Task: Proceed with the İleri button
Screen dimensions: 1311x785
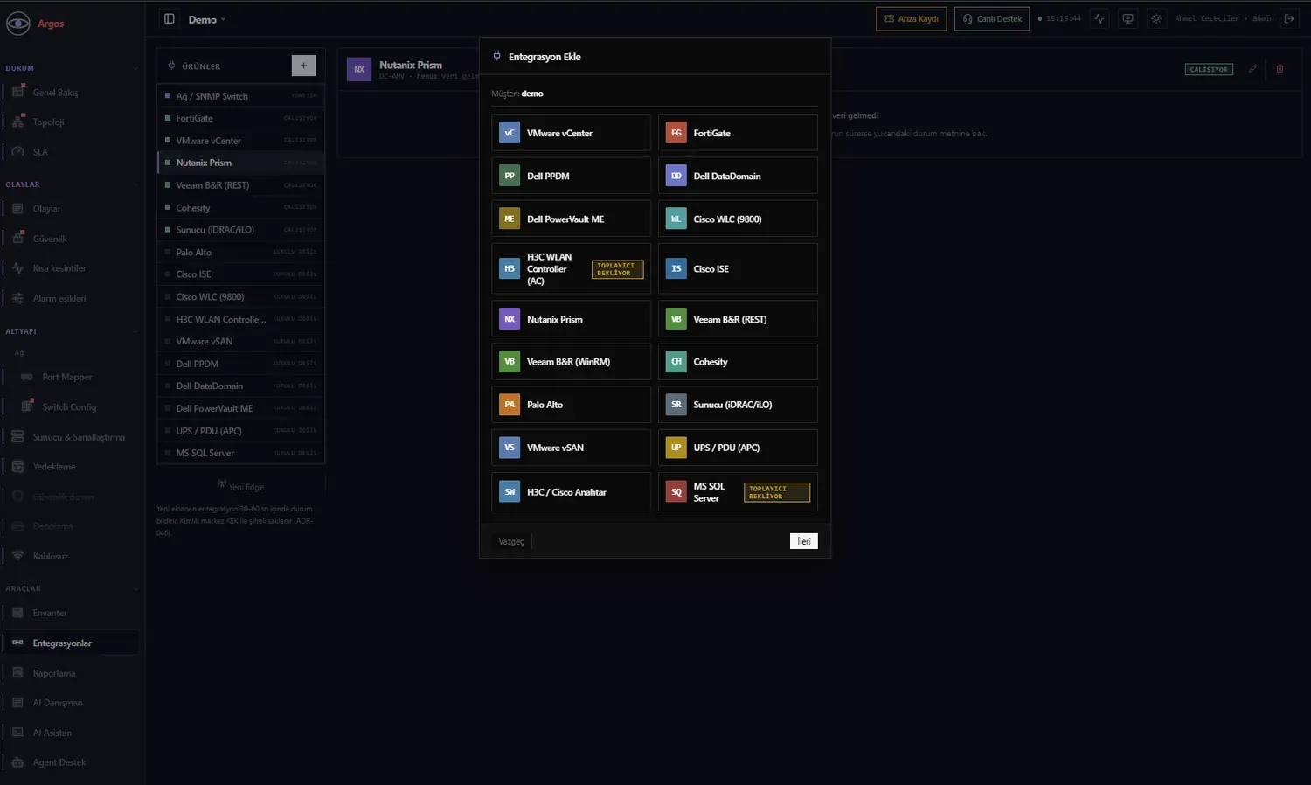Action: pos(804,541)
